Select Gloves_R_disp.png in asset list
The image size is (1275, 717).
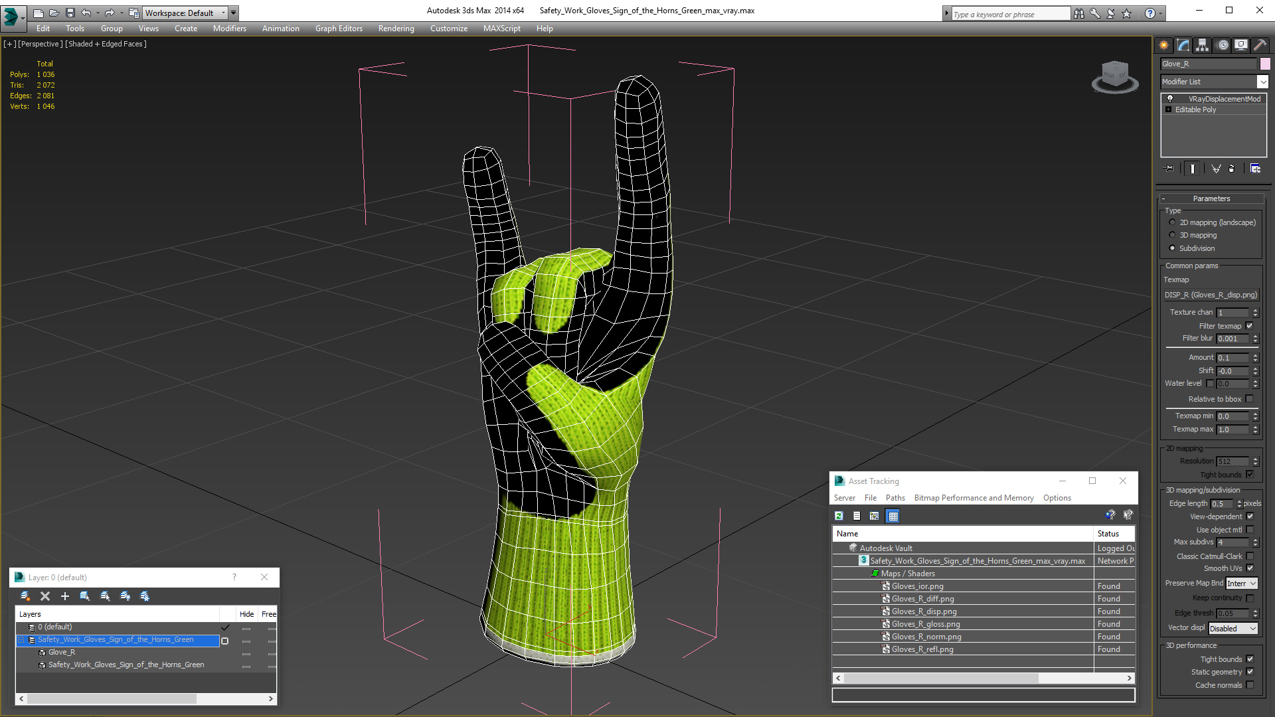[x=924, y=611]
